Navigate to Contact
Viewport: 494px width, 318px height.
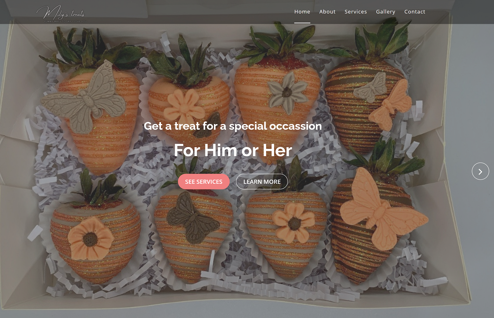[x=414, y=12]
